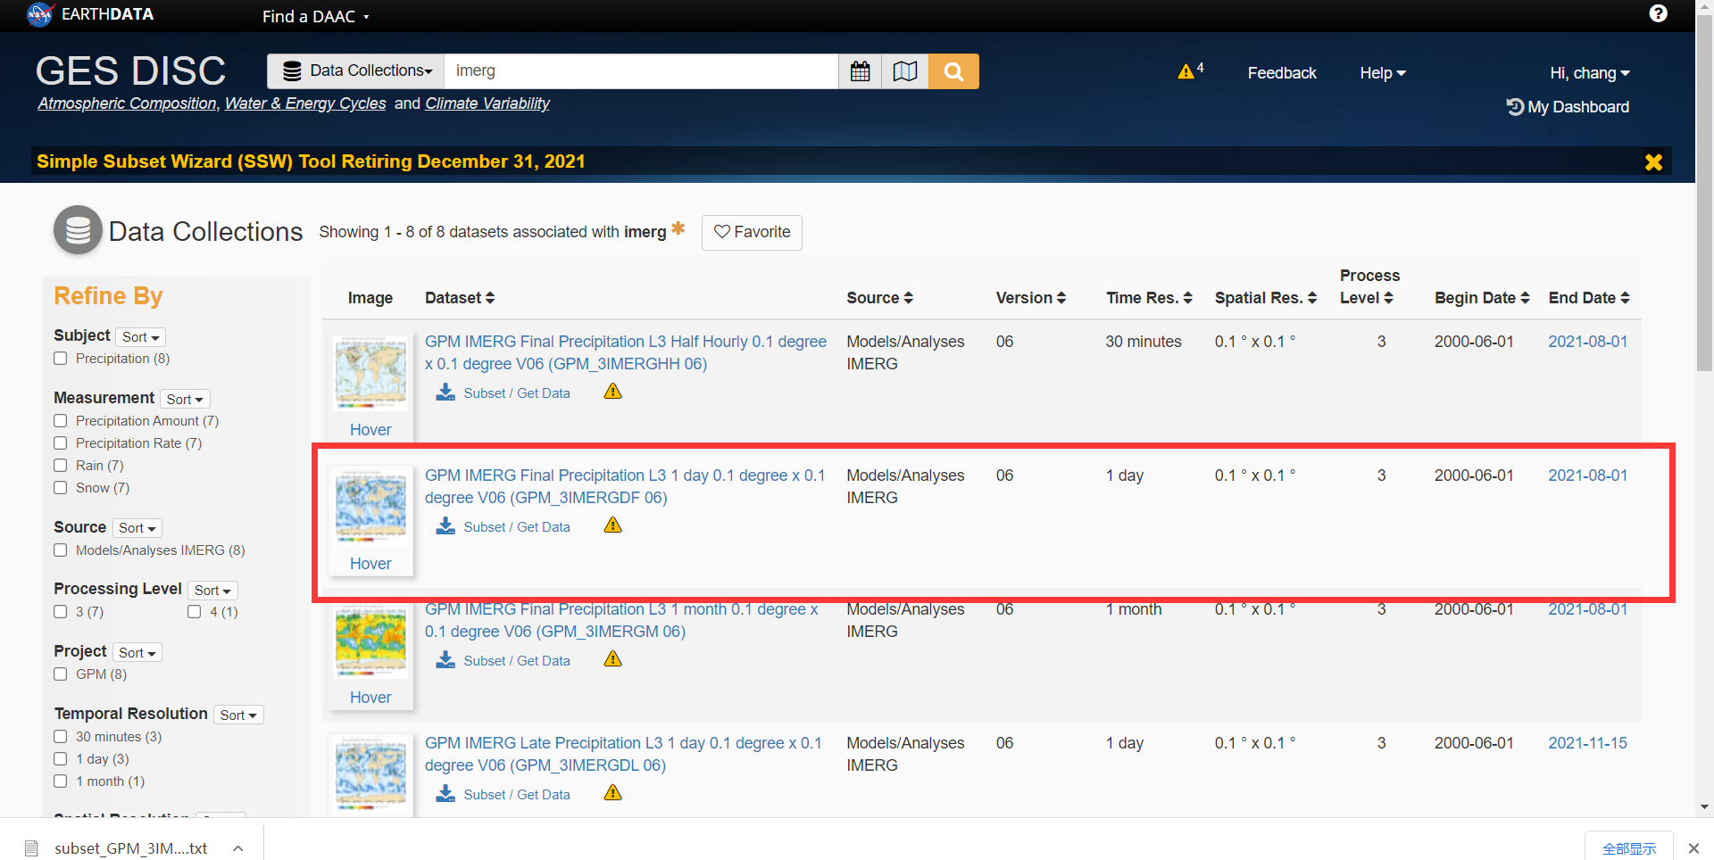Click the Favorite button
The height and width of the screenshot is (860, 1714).
point(752,232)
